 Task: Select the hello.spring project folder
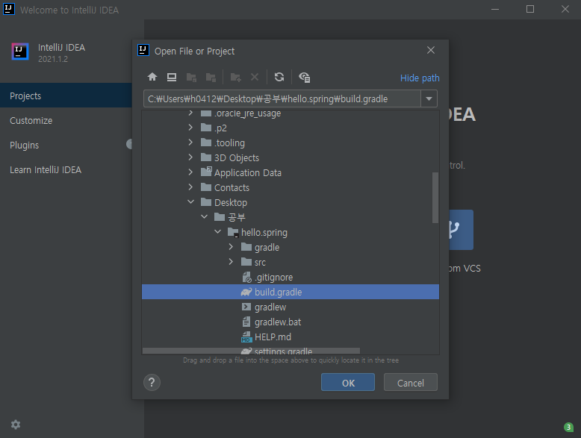pos(264,233)
